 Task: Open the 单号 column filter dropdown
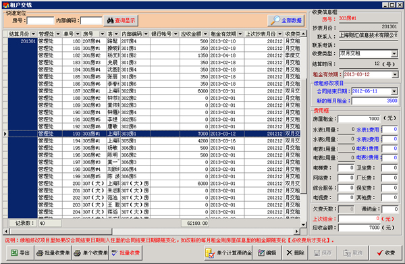[x=78, y=34]
